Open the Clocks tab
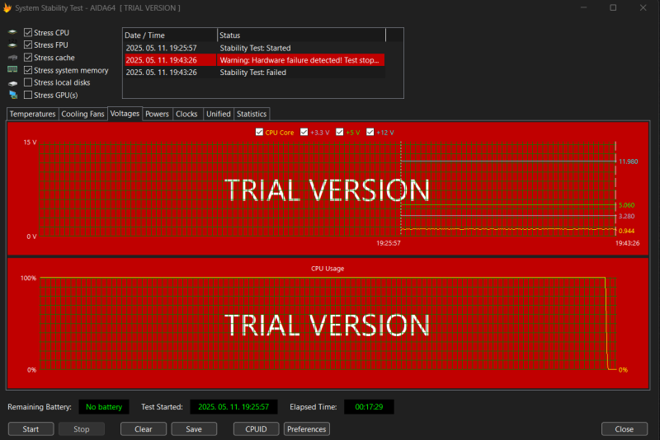 186,114
